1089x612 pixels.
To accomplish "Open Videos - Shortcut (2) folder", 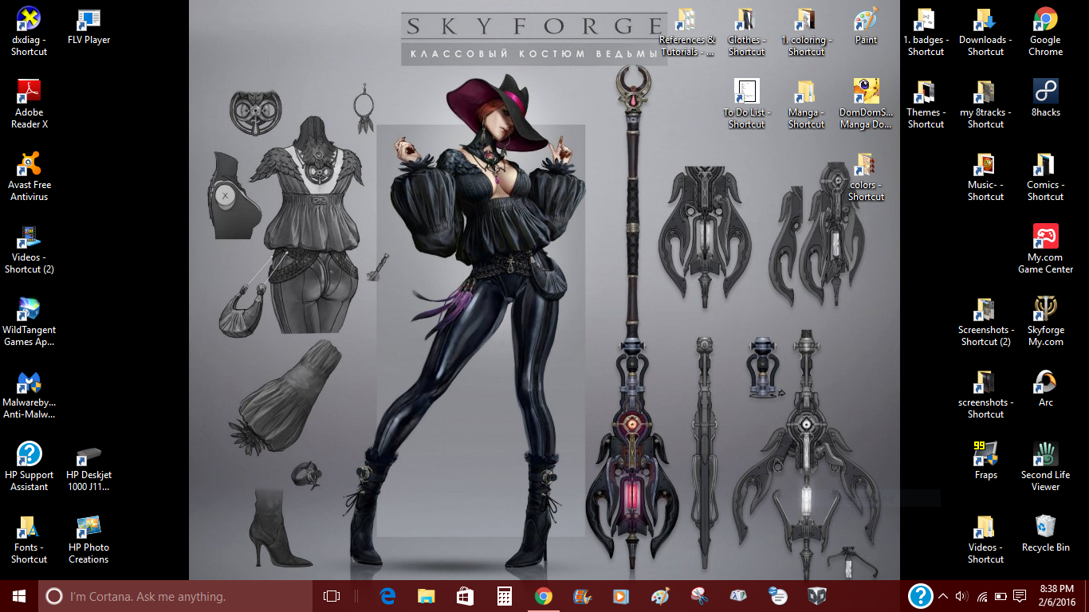I will 29,249.
